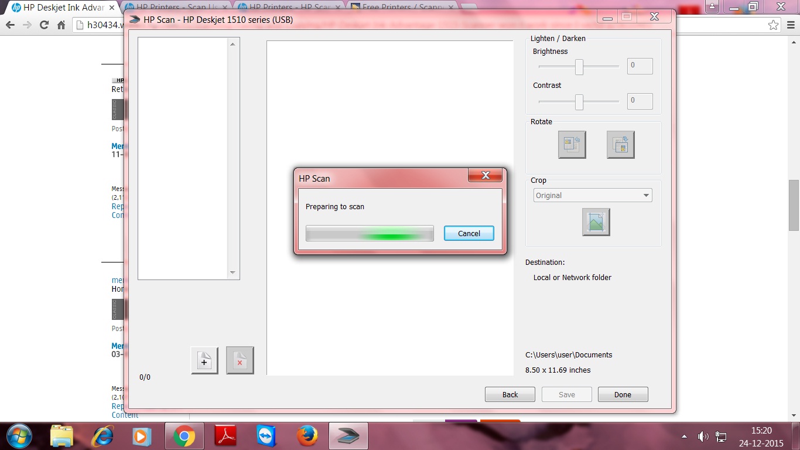Click the 'Preparing to scan' message
The image size is (800, 450).
(x=335, y=207)
